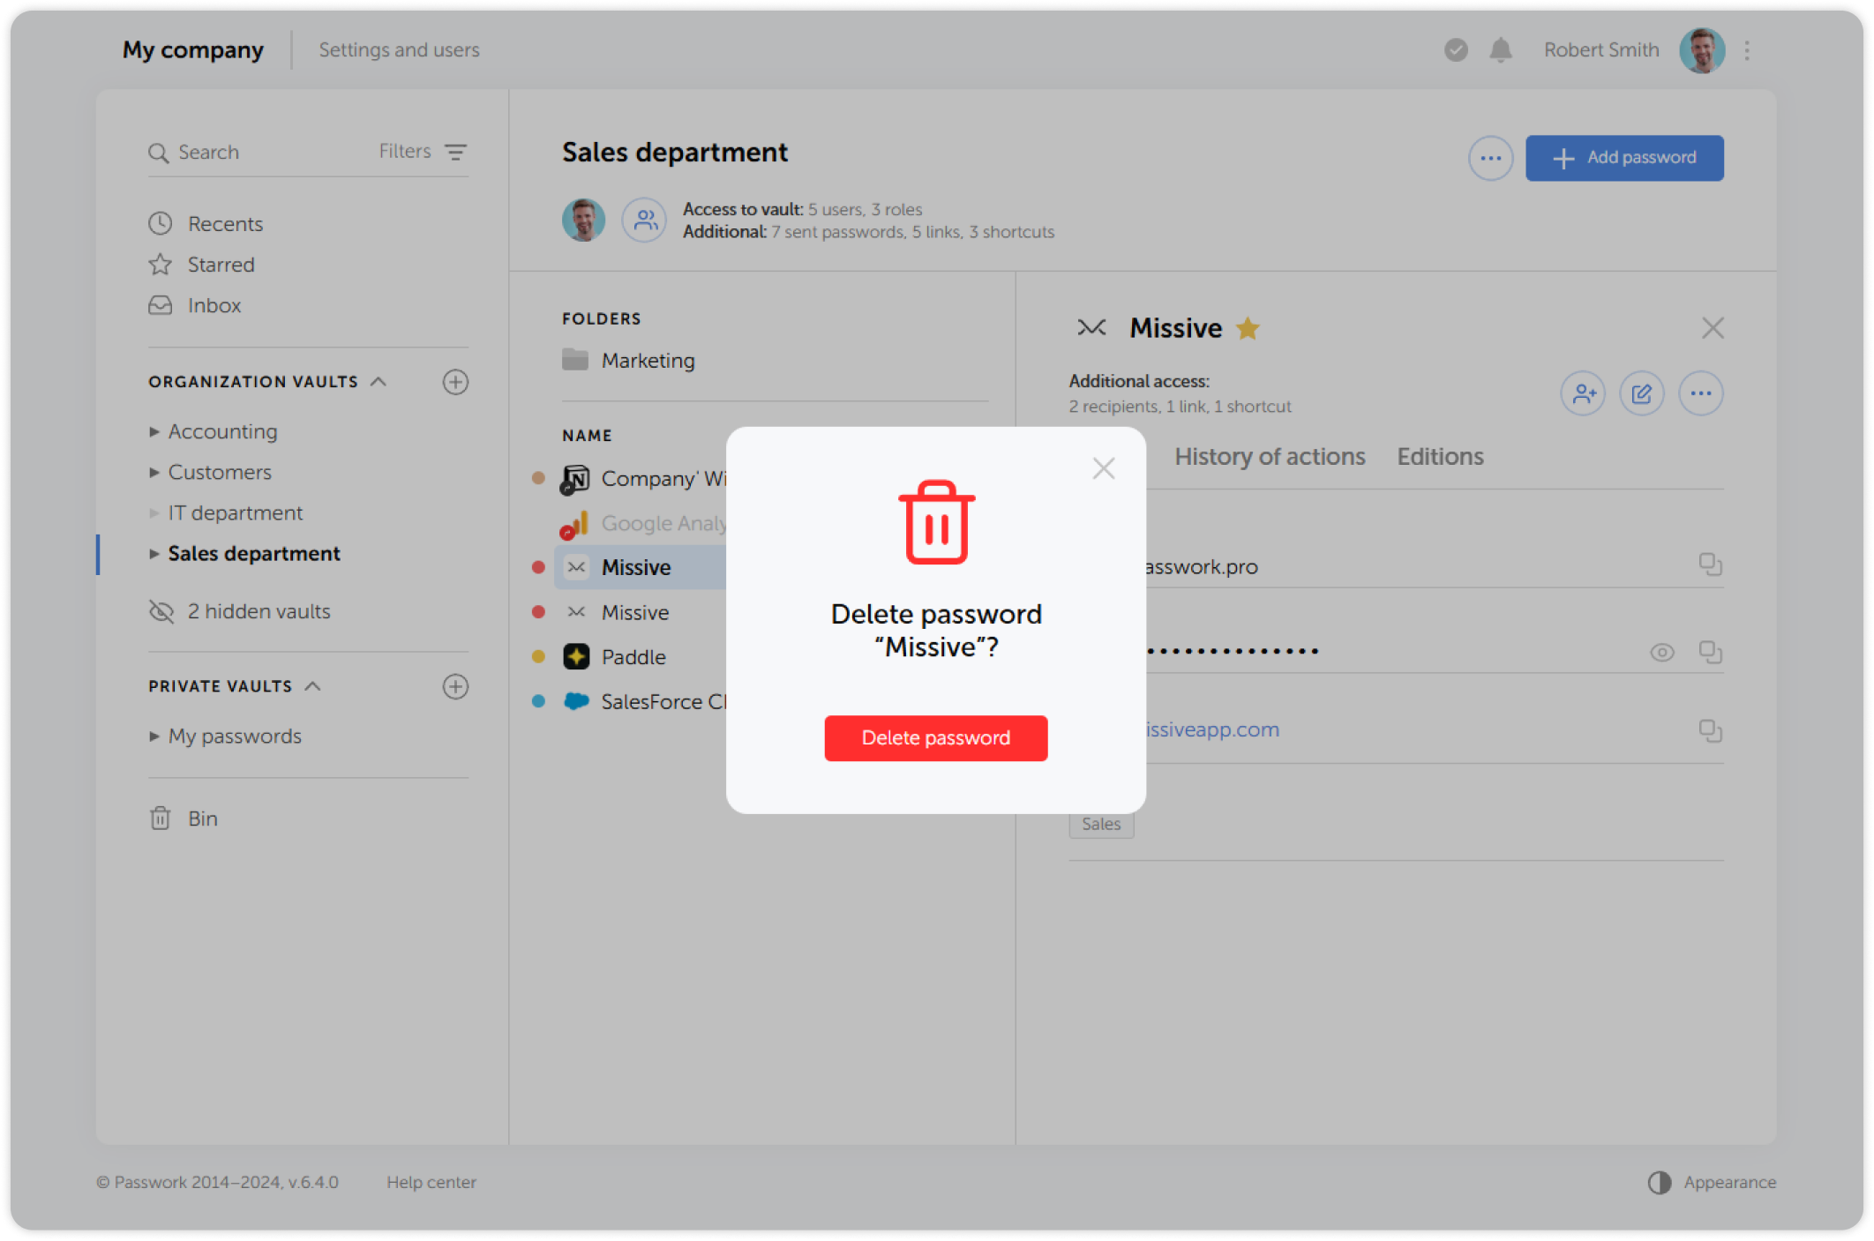Unstar the Missive password
This screenshot has height=1241, width=1874.
click(x=1248, y=327)
